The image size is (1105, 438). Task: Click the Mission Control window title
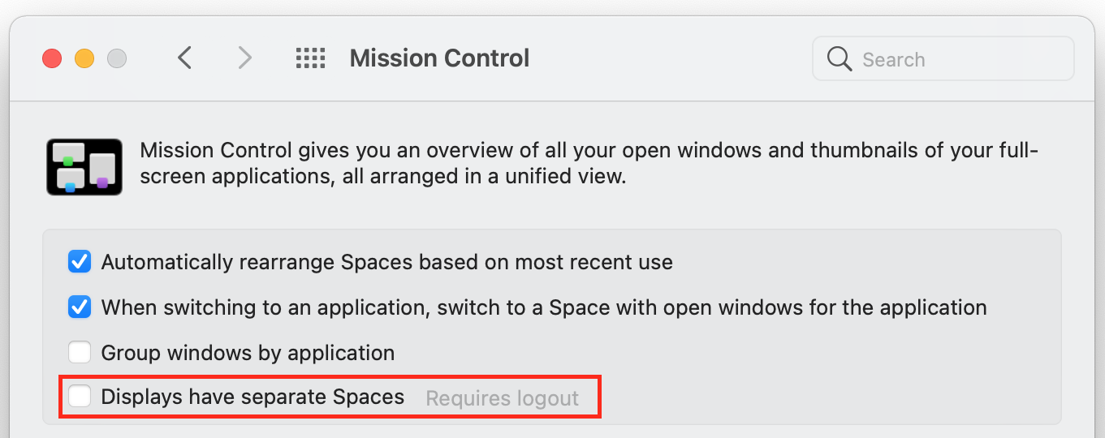tap(439, 58)
